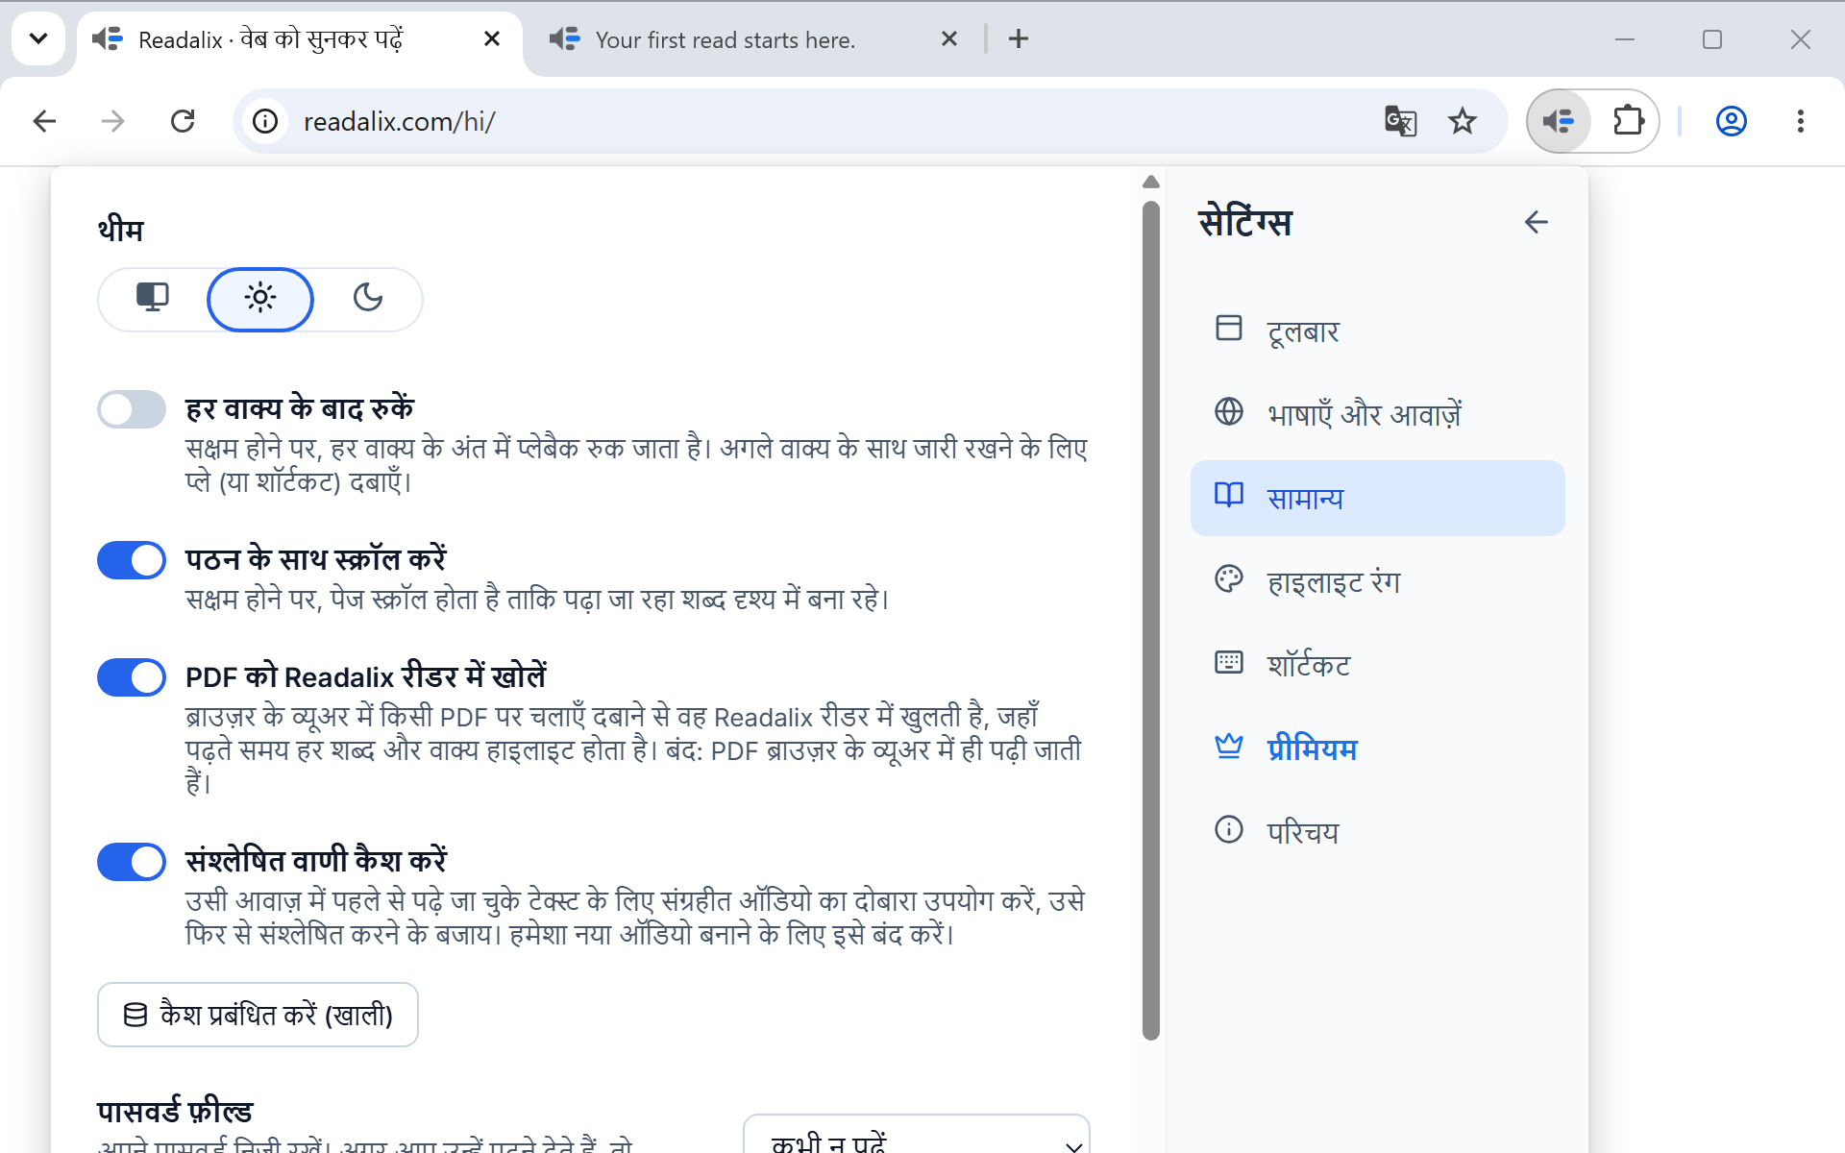The image size is (1845, 1153).
Task: Toggle पठन के साथ स्क्रॉल करें switch
Action: point(132,560)
